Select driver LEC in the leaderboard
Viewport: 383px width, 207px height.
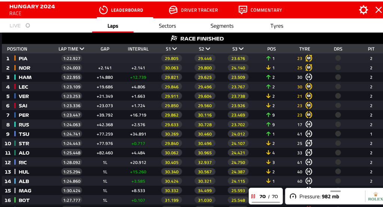pos(24,87)
